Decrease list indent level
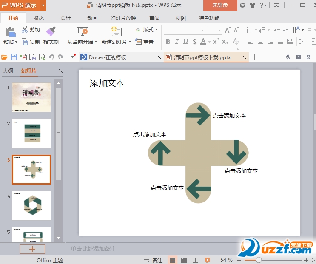 (x=277, y=30)
